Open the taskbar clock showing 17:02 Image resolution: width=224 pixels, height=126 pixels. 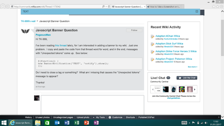[x=216, y=123]
